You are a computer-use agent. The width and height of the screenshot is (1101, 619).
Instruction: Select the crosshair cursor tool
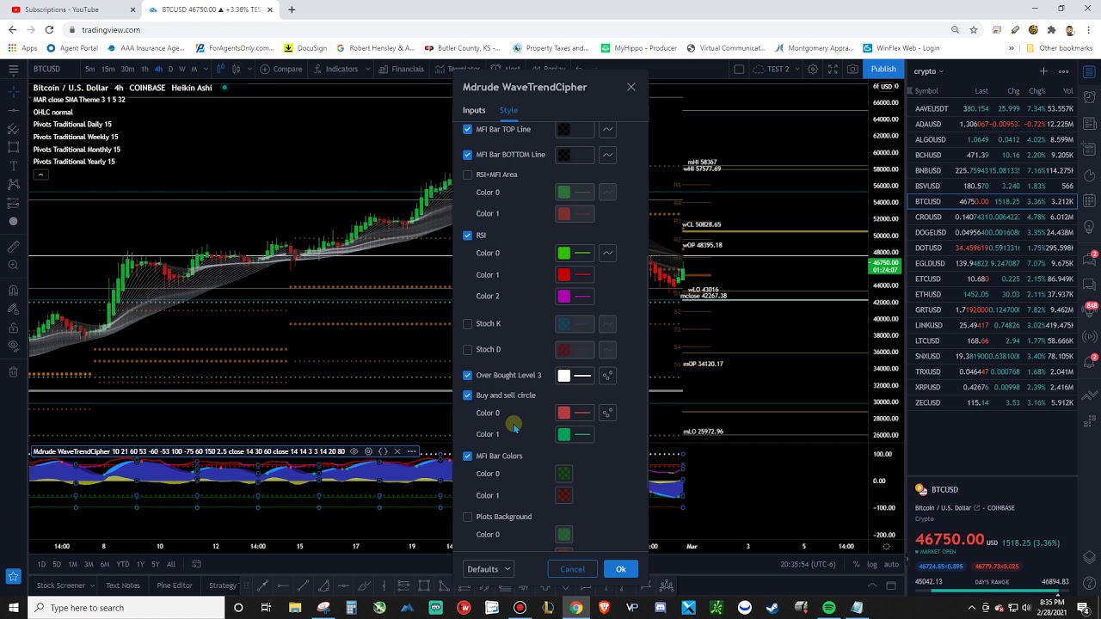click(x=13, y=91)
